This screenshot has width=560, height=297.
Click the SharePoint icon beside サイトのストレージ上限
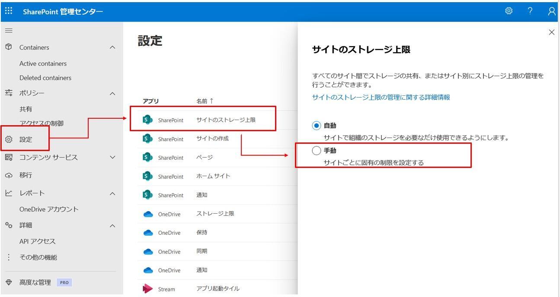click(148, 120)
